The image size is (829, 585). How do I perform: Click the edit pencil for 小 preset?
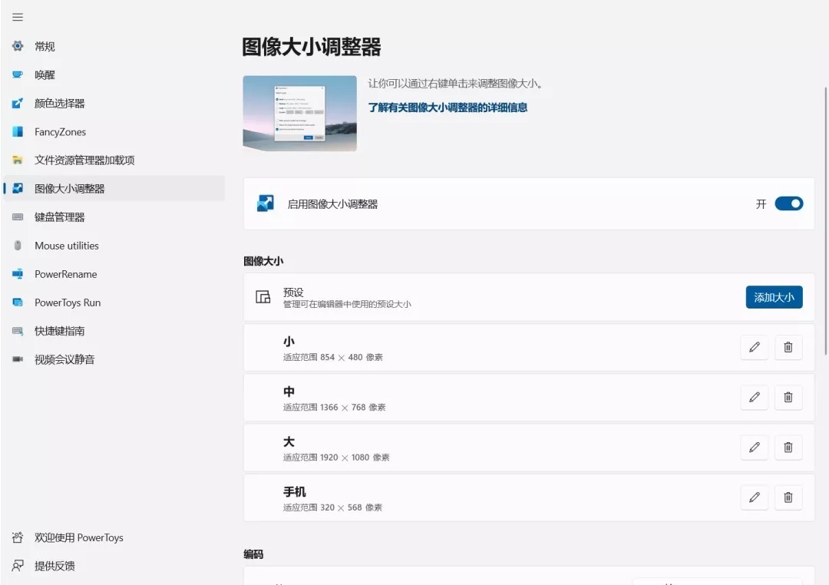[754, 348]
